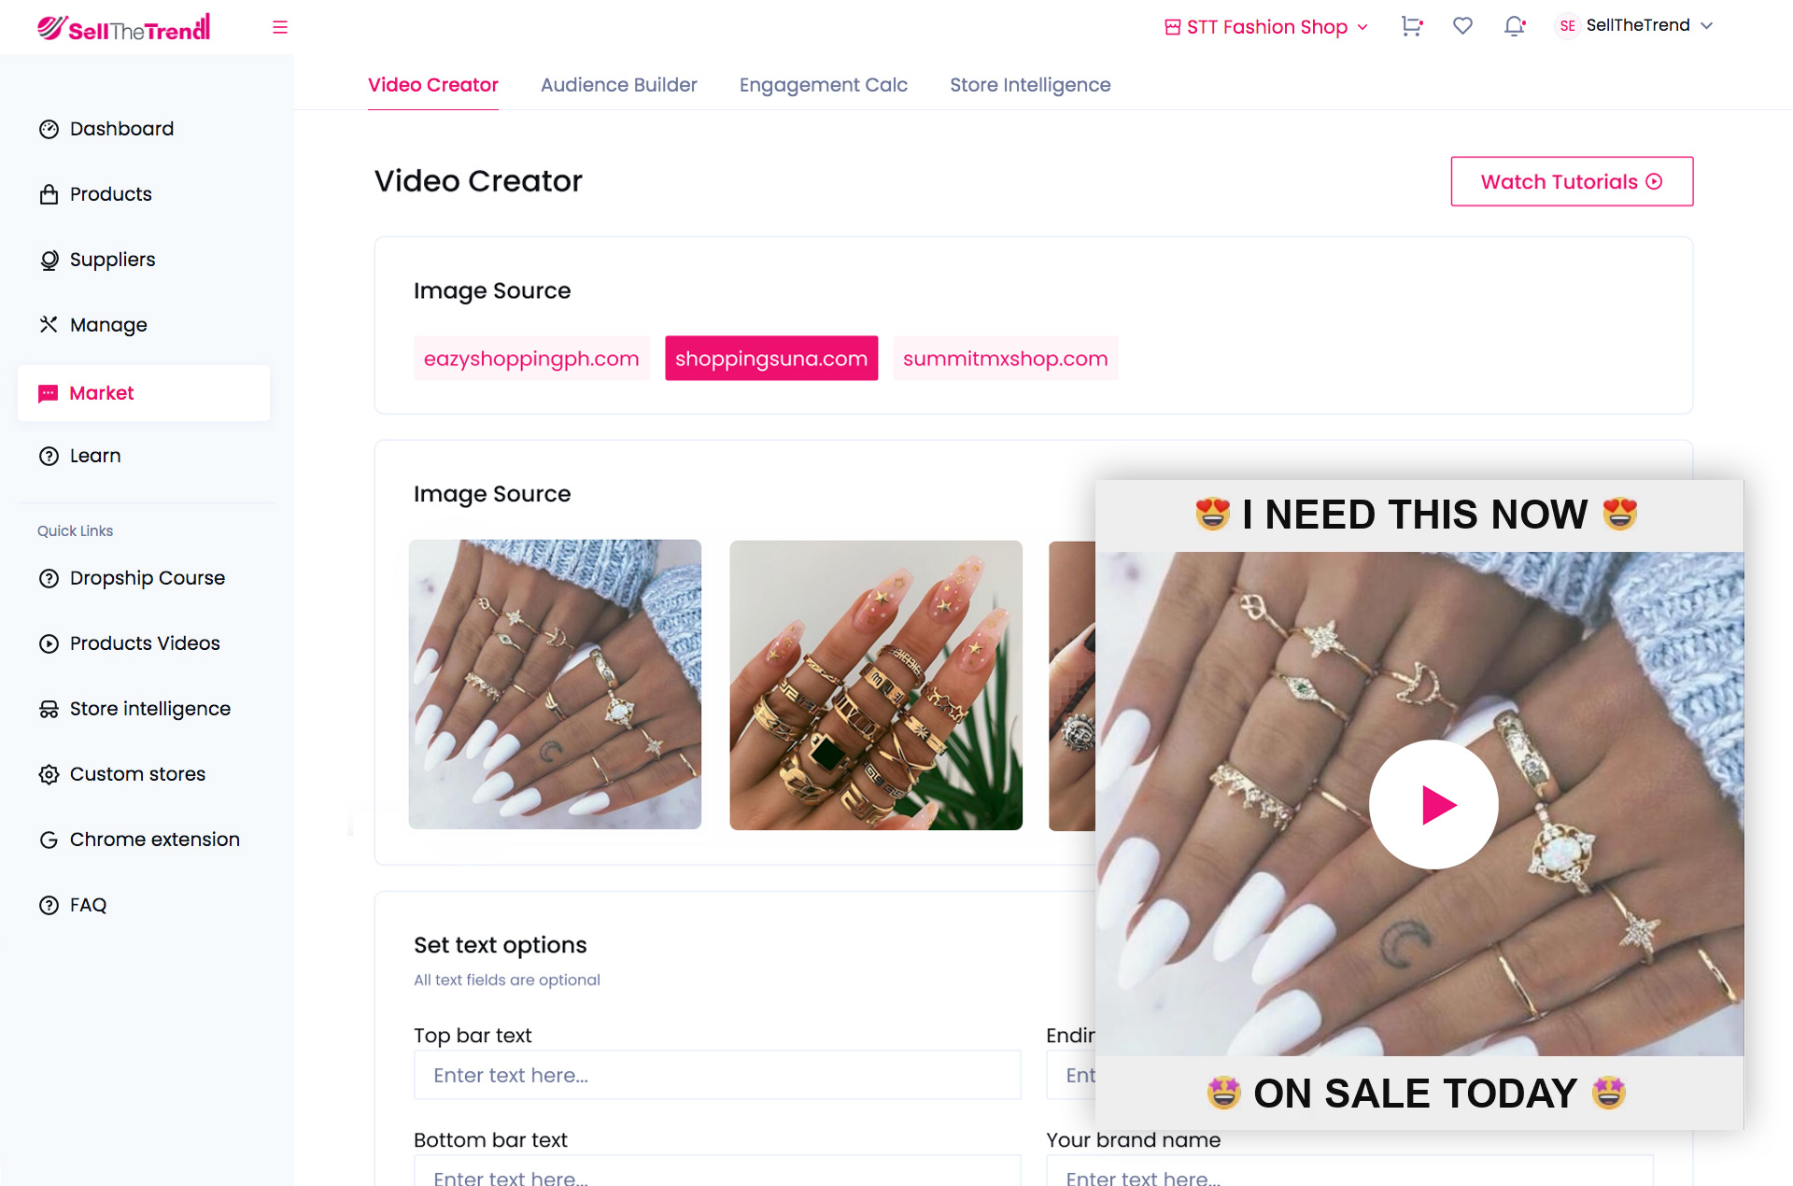Click Watch Tutorials button

[1571, 181]
